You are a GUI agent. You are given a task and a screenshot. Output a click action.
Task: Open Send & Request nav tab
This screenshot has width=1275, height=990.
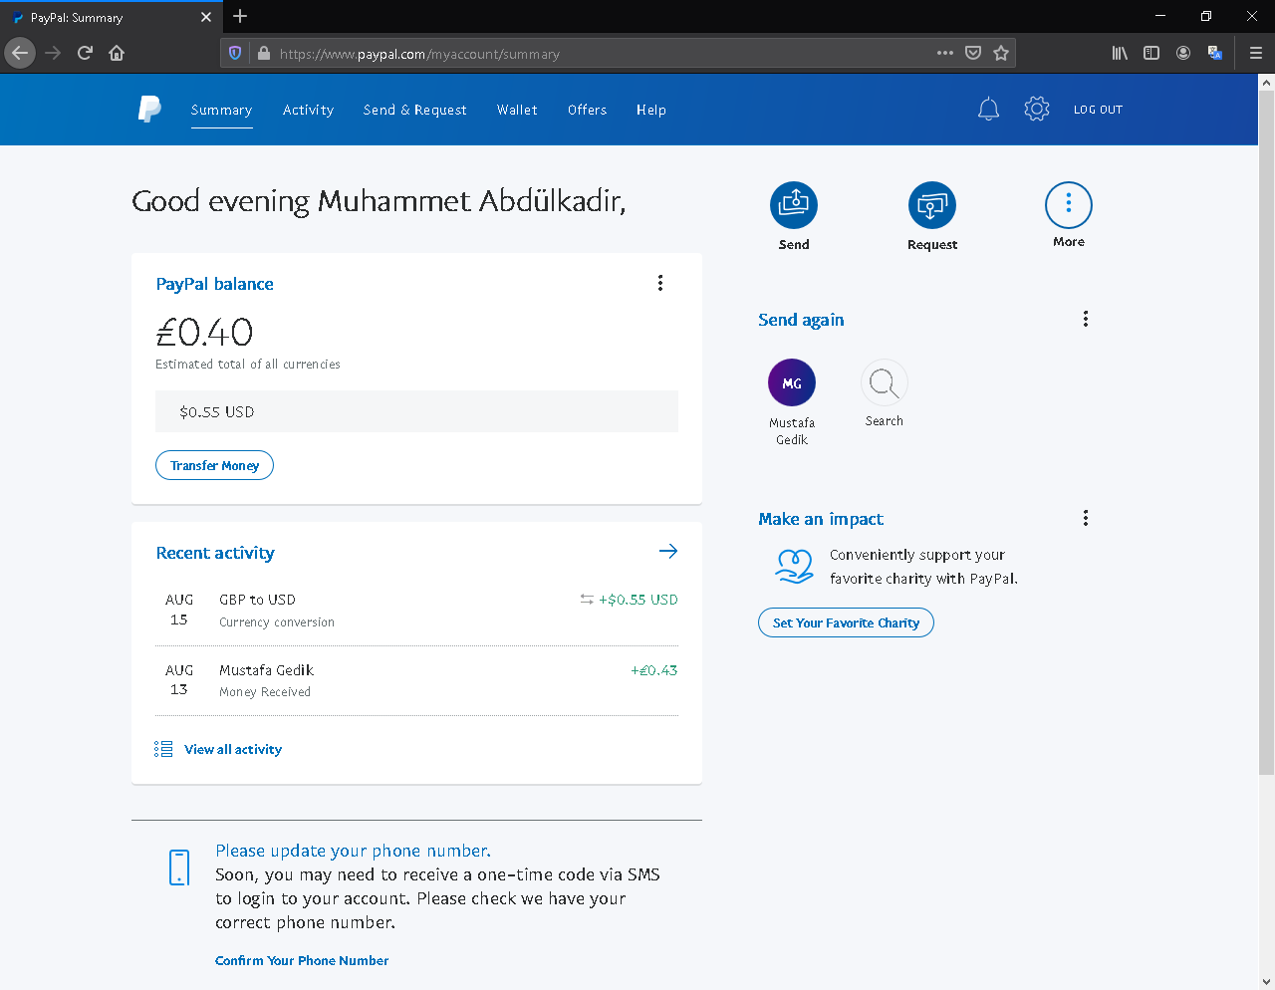click(x=414, y=110)
